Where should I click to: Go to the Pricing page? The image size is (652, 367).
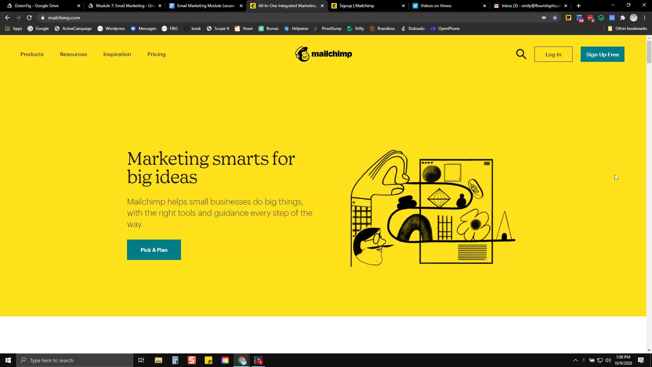157,54
